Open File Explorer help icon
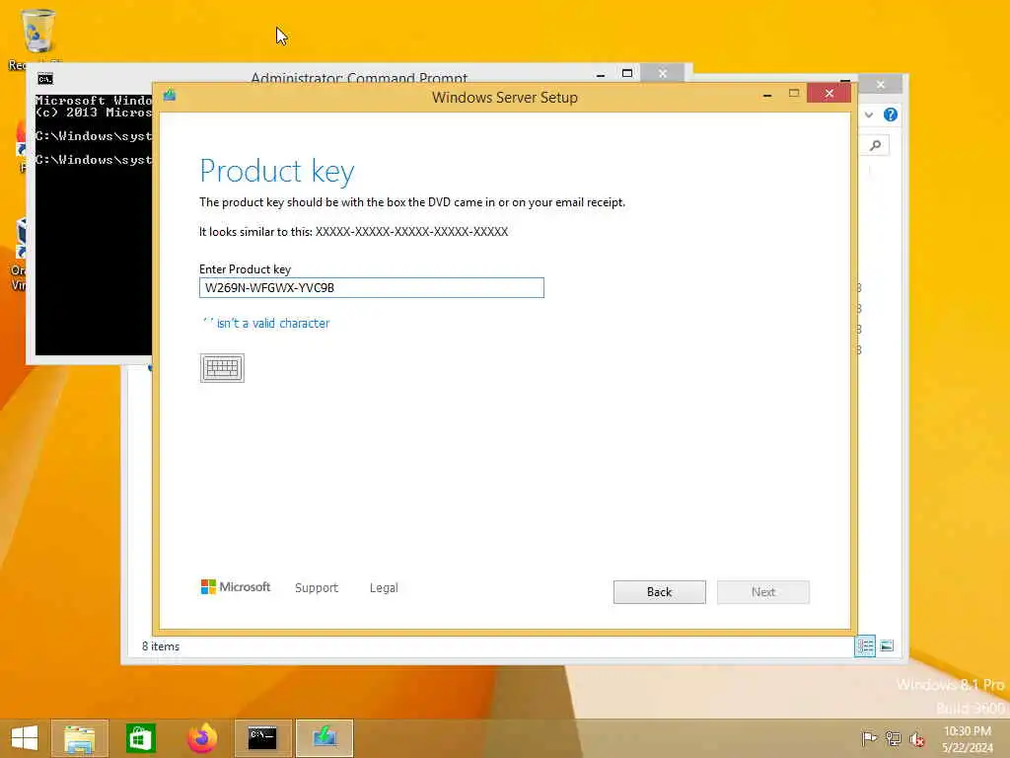Image resolution: width=1010 pixels, height=758 pixels. pos(891,114)
